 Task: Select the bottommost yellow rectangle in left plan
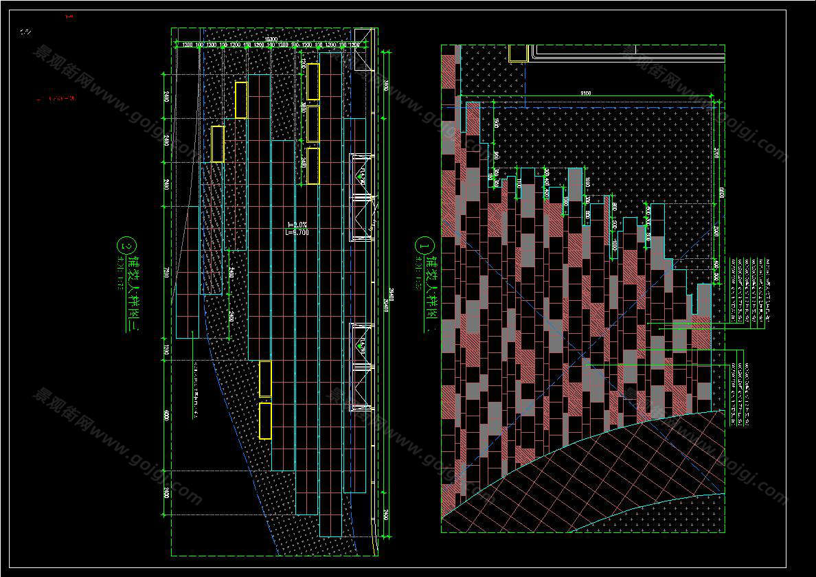tap(265, 420)
